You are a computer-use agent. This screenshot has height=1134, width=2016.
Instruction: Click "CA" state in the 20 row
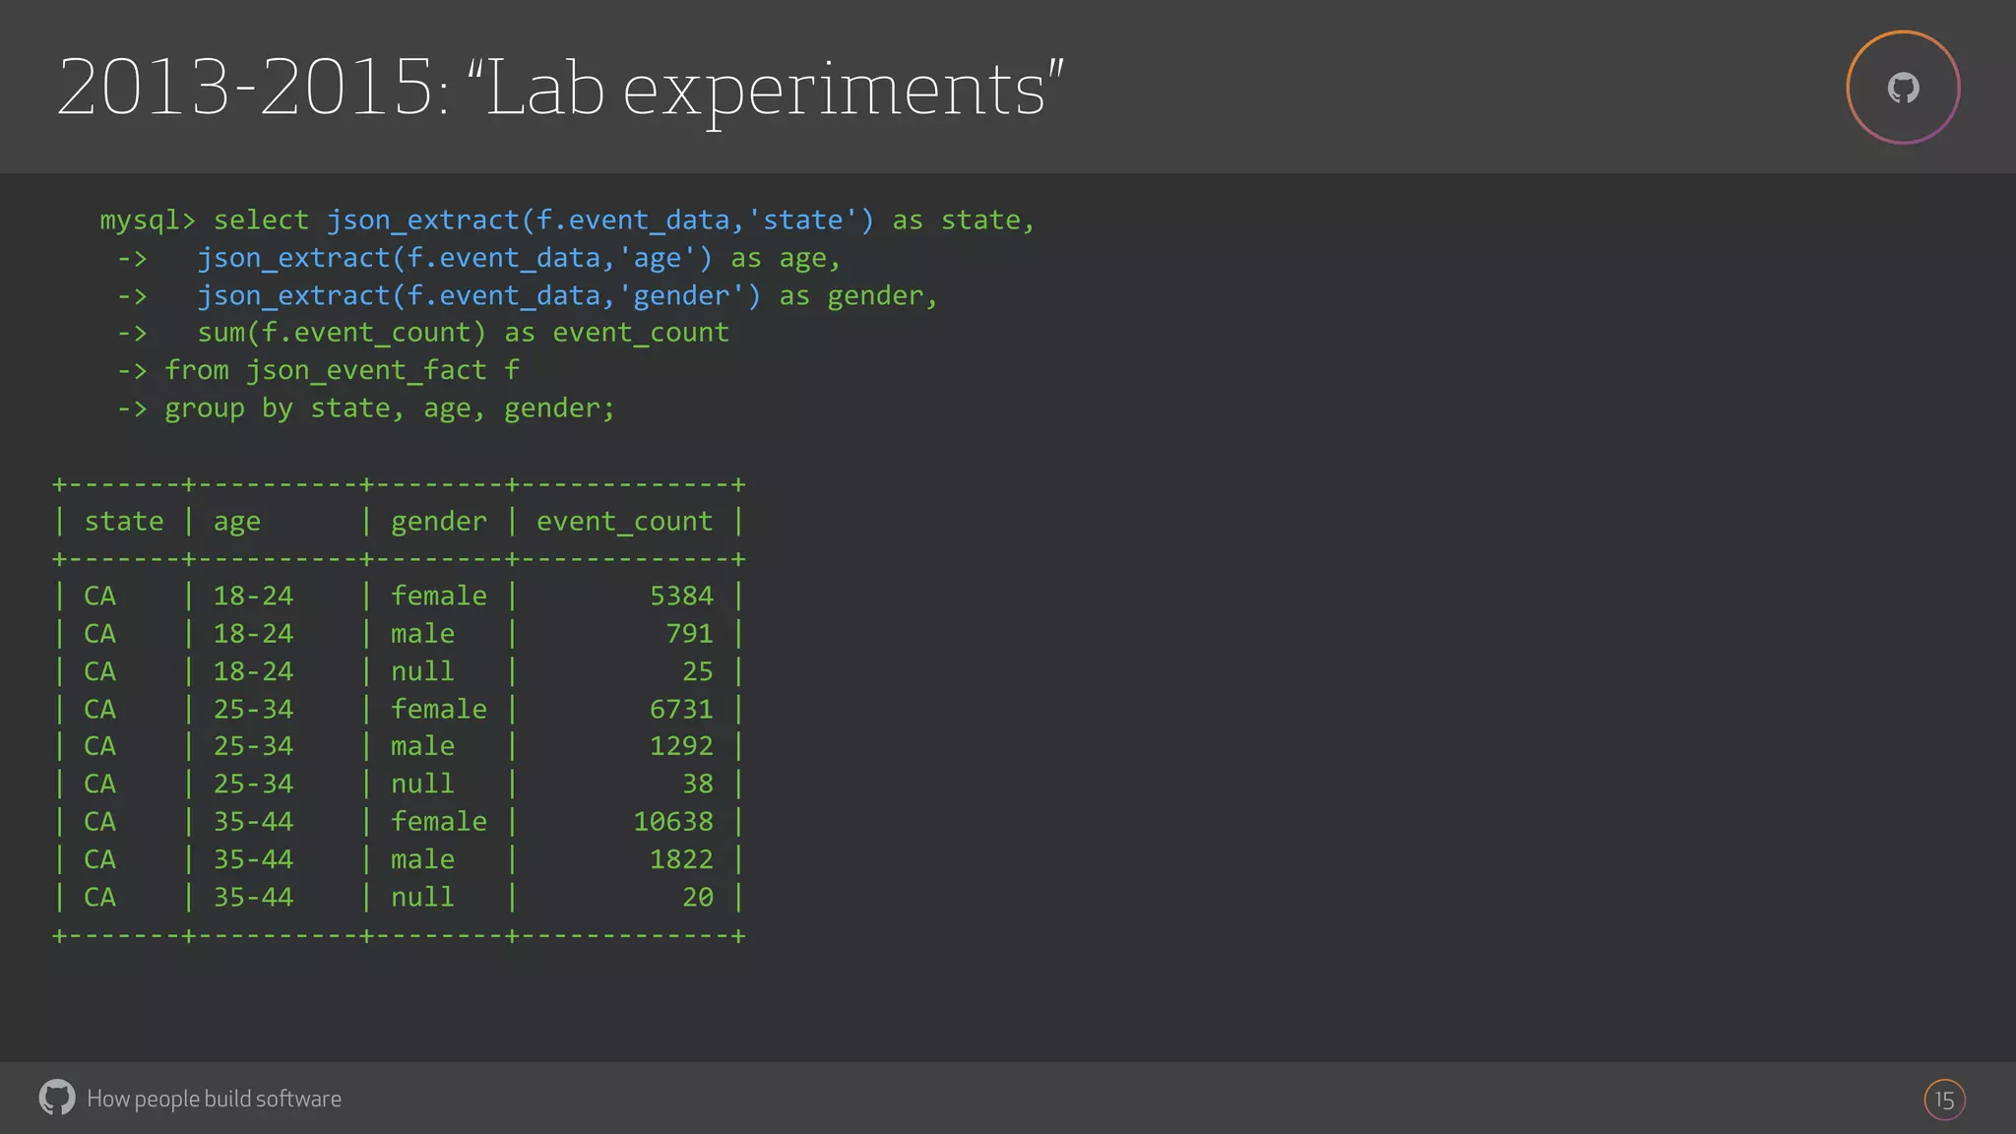pos(99,897)
